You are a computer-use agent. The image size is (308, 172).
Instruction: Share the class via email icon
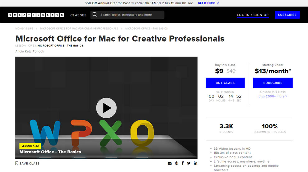click(170, 163)
